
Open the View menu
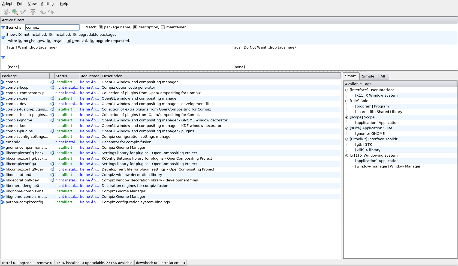pos(32,4)
